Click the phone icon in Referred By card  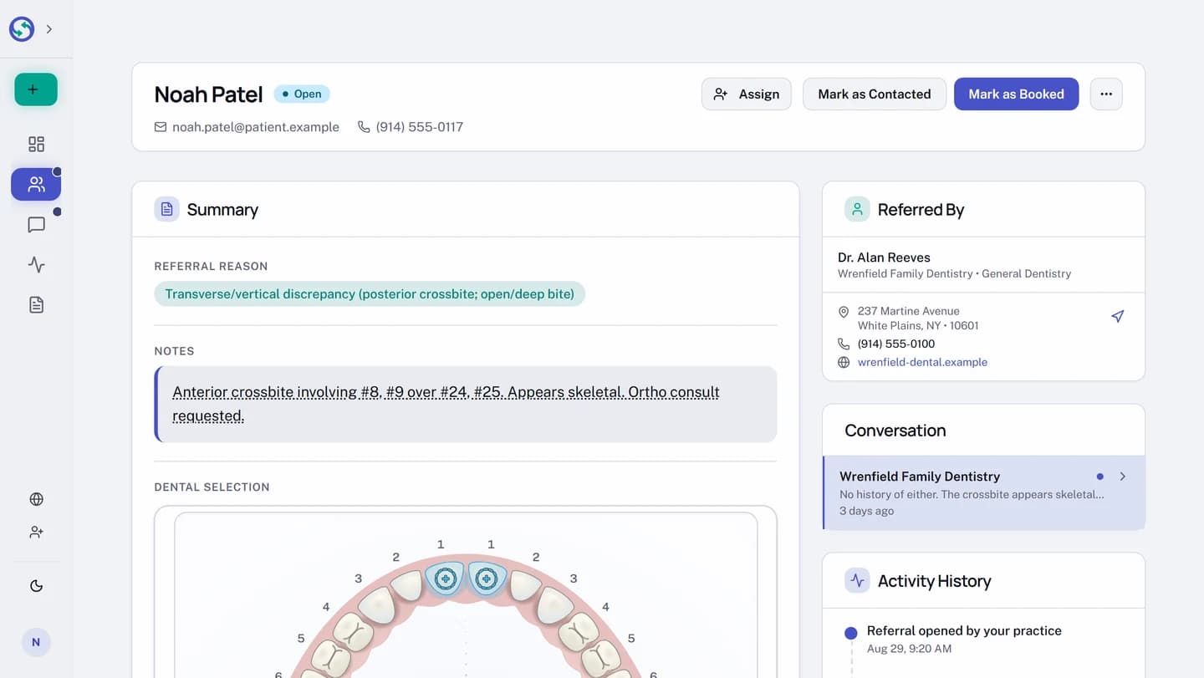[844, 344]
